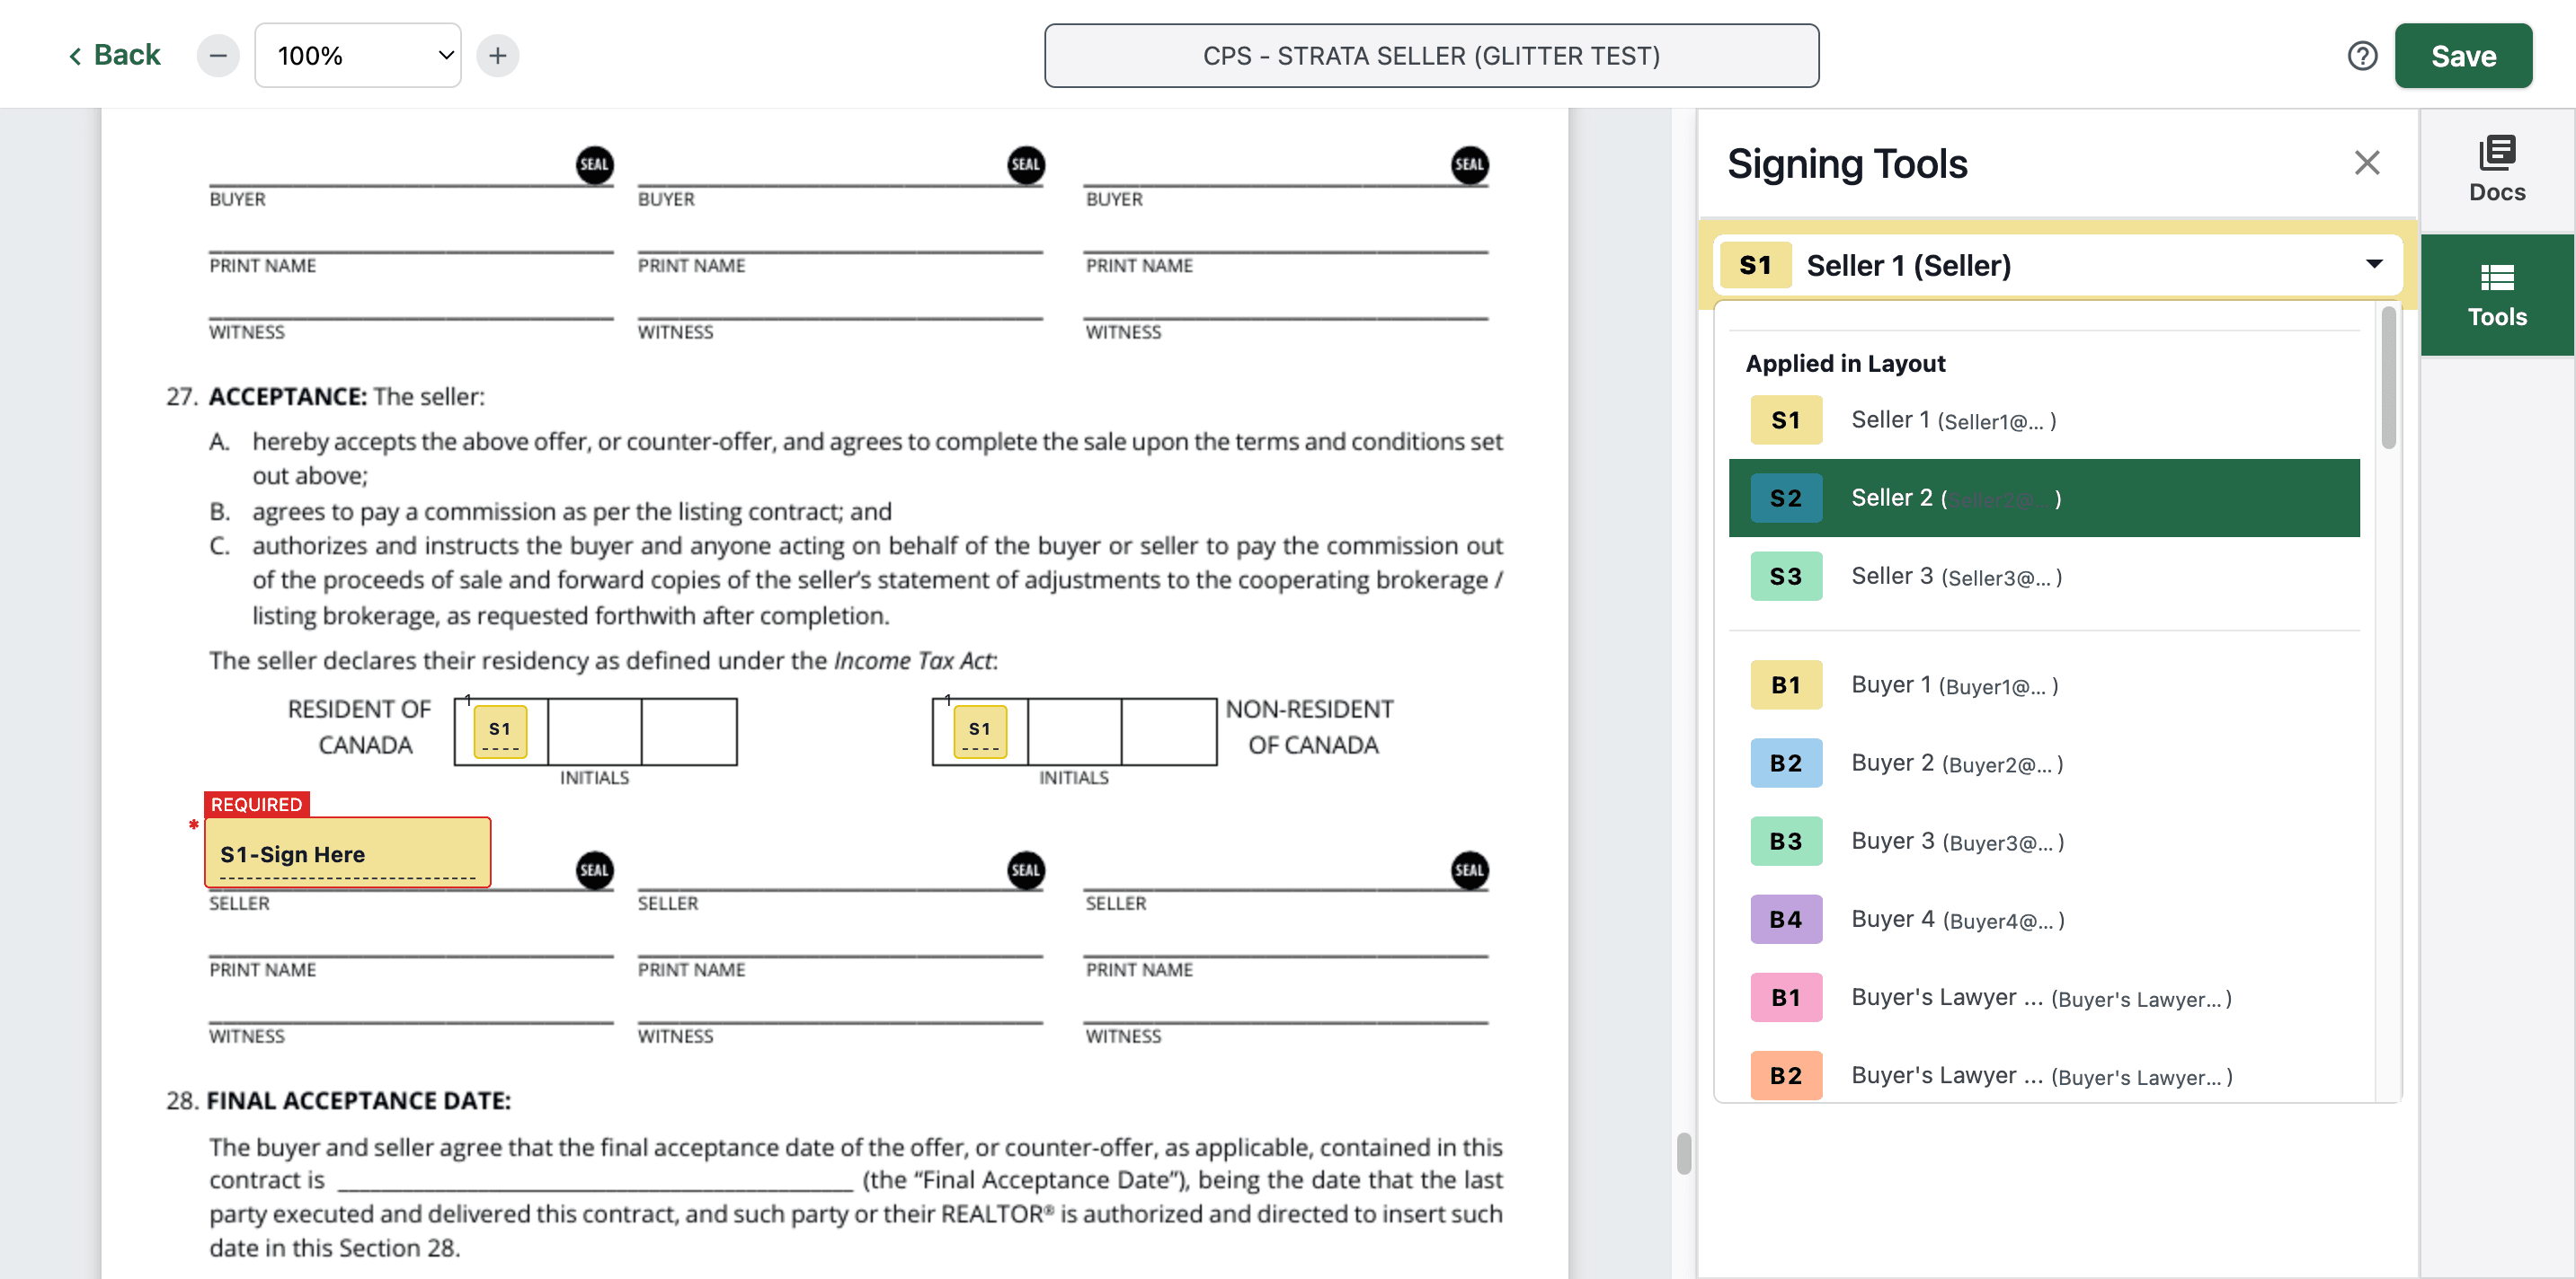Open the Docs sidebar tab
This screenshot has height=1279, width=2576.
[x=2497, y=170]
